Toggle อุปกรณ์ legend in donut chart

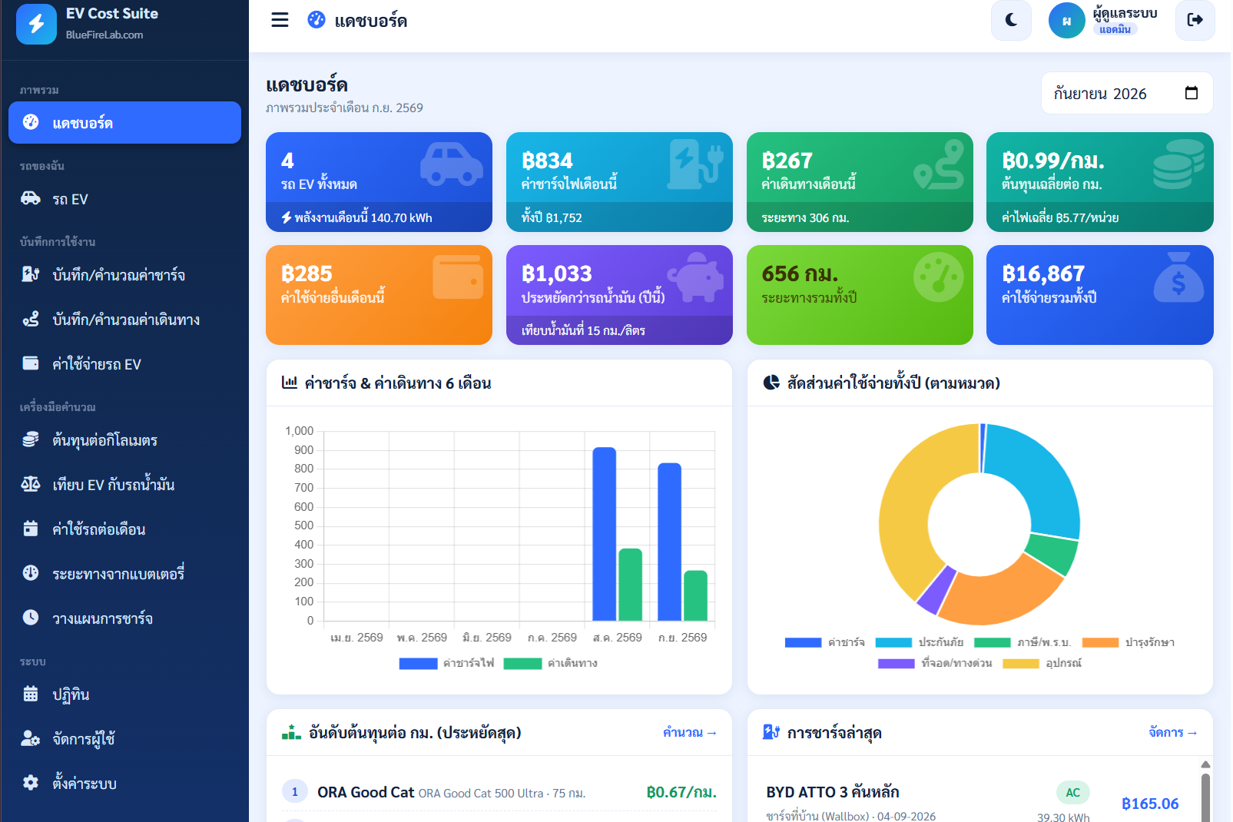pyautogui.click(x=1042, y=663)
